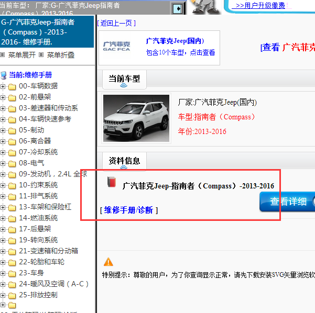This screenshot has width=315, height=313.
Task: Click 广汽菲克Jeep(国内) brand link
Action: (175, 41)
